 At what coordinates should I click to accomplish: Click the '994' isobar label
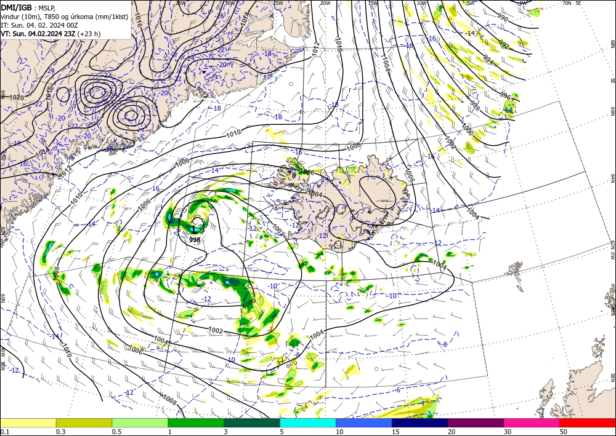pos(488,60)
